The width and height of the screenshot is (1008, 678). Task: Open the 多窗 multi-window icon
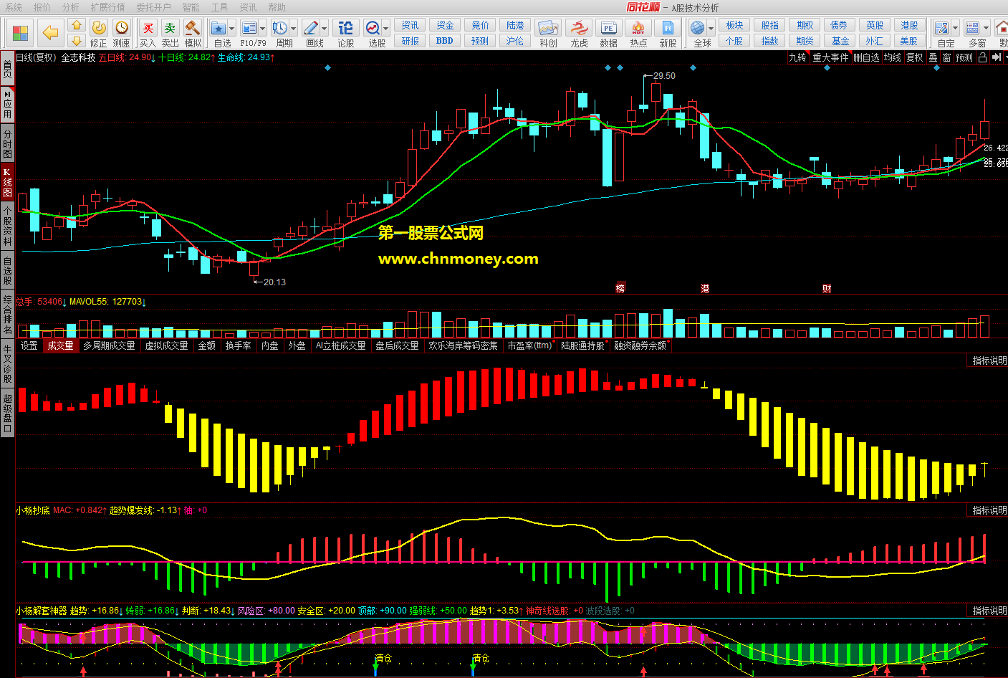[972, 28]
